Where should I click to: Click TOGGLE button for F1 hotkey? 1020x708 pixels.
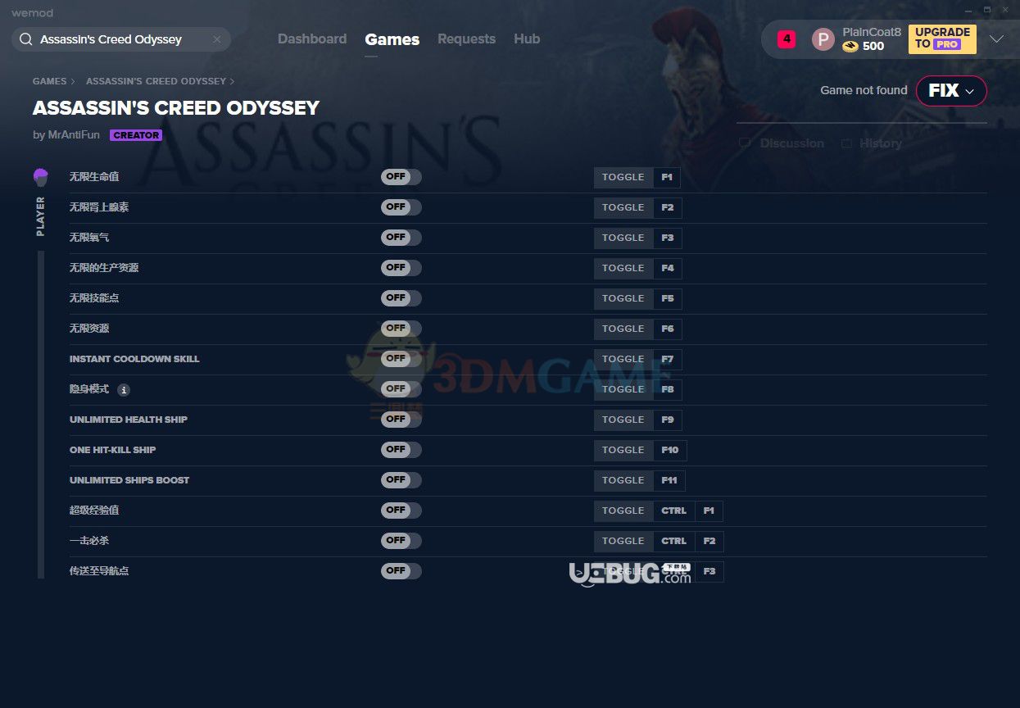click(623, 178)
